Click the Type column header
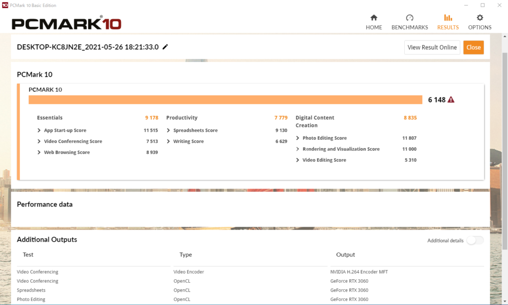508x305 pixels. (186, 254)
